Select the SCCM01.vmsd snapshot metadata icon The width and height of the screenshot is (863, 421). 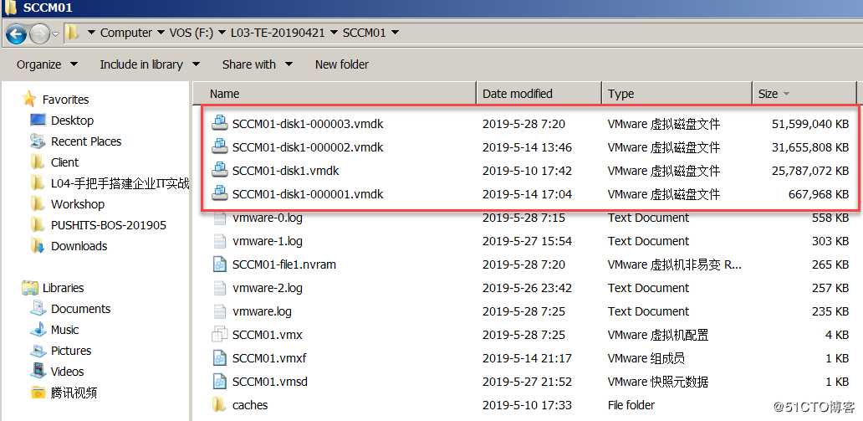click(x=220, y=382)
